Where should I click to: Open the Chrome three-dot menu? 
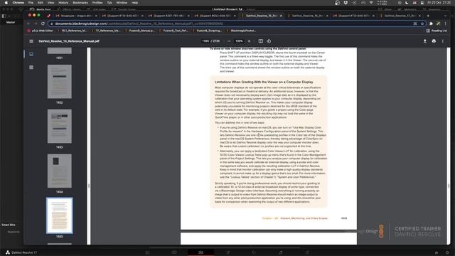(446, 23)
